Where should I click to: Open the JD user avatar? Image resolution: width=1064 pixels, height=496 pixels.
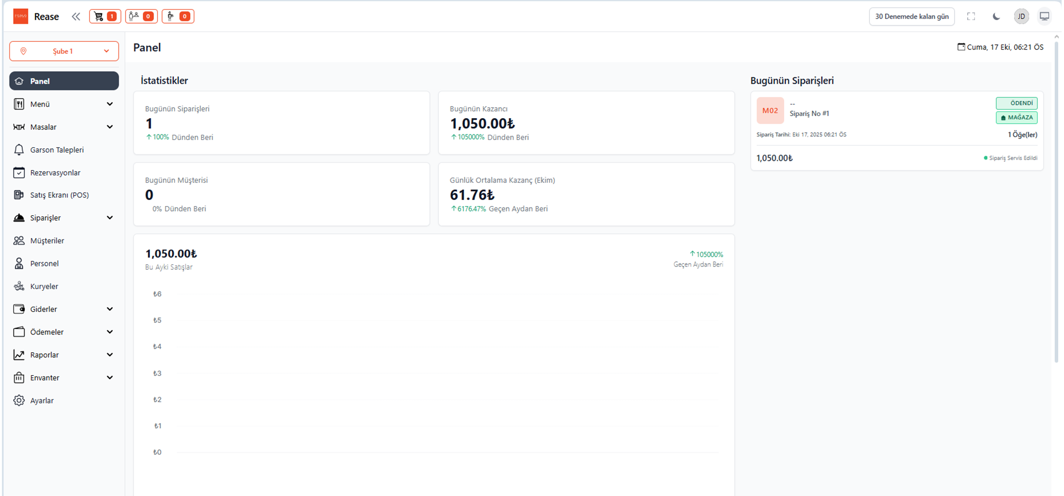[x=1021, y=17]
